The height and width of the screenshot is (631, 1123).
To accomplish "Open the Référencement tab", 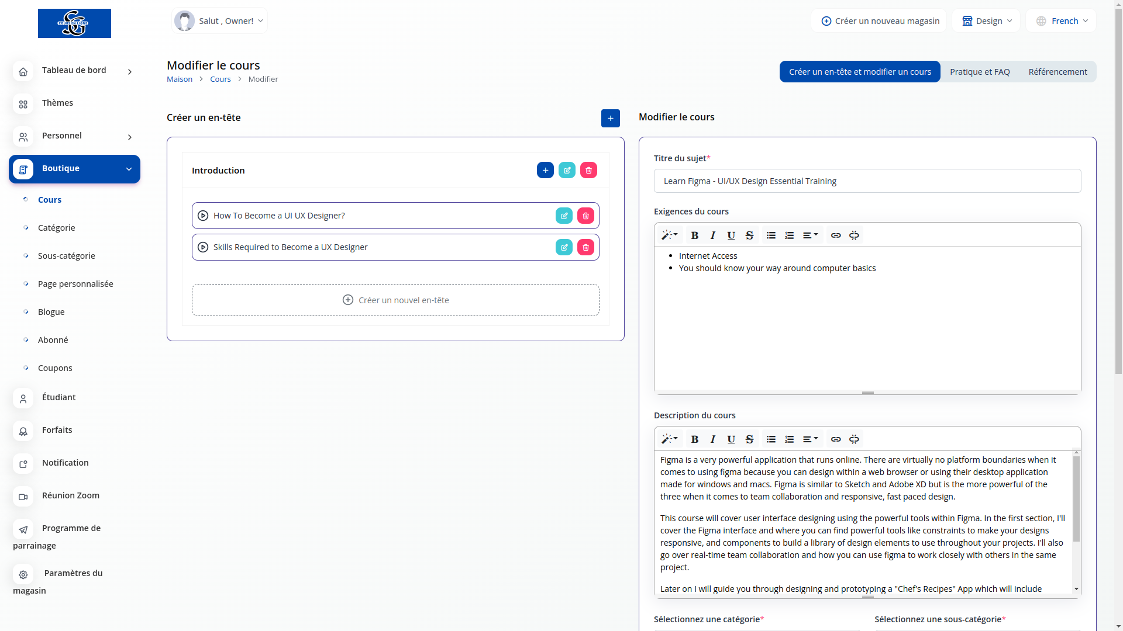I will 1057,72.
